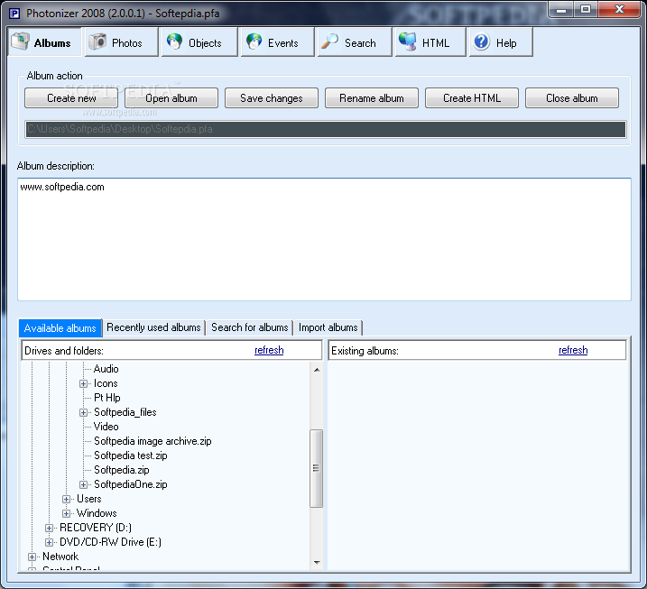
Task: Select the SoftpediaOne.zip tree label
Action: click(130, 484)
